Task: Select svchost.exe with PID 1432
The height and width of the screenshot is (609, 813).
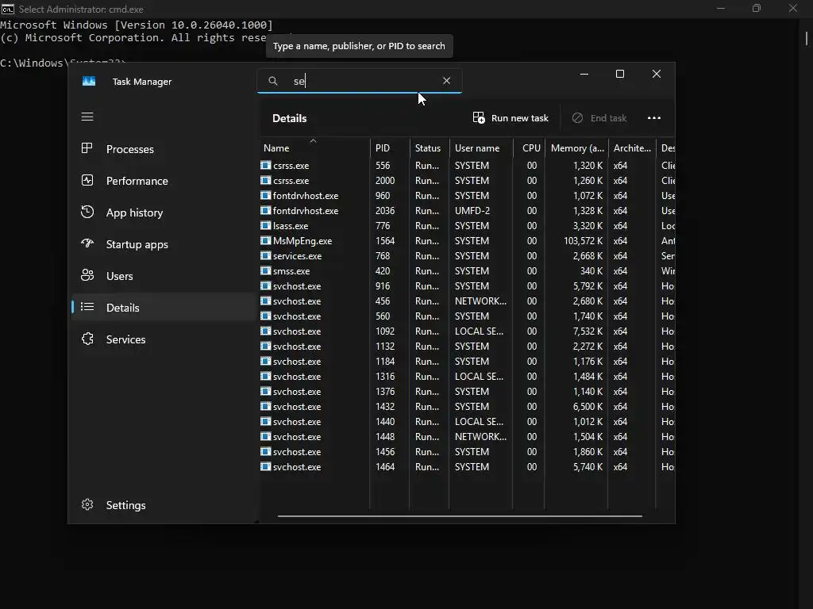Action: tap(467, 407)
